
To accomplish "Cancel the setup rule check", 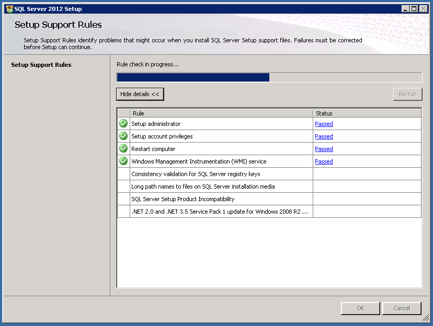I will click(x=402, y=308).
